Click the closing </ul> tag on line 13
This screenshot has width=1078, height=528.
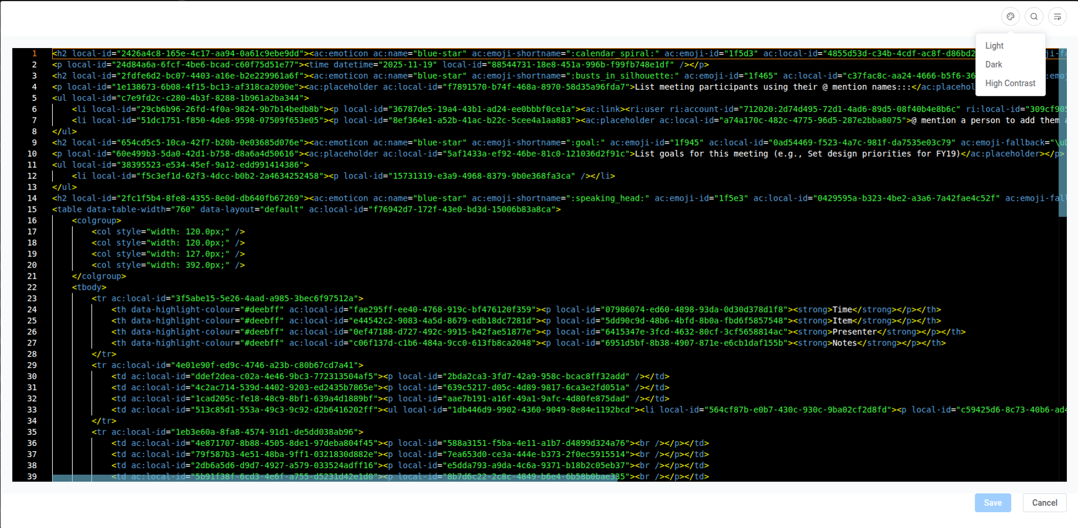65,187
